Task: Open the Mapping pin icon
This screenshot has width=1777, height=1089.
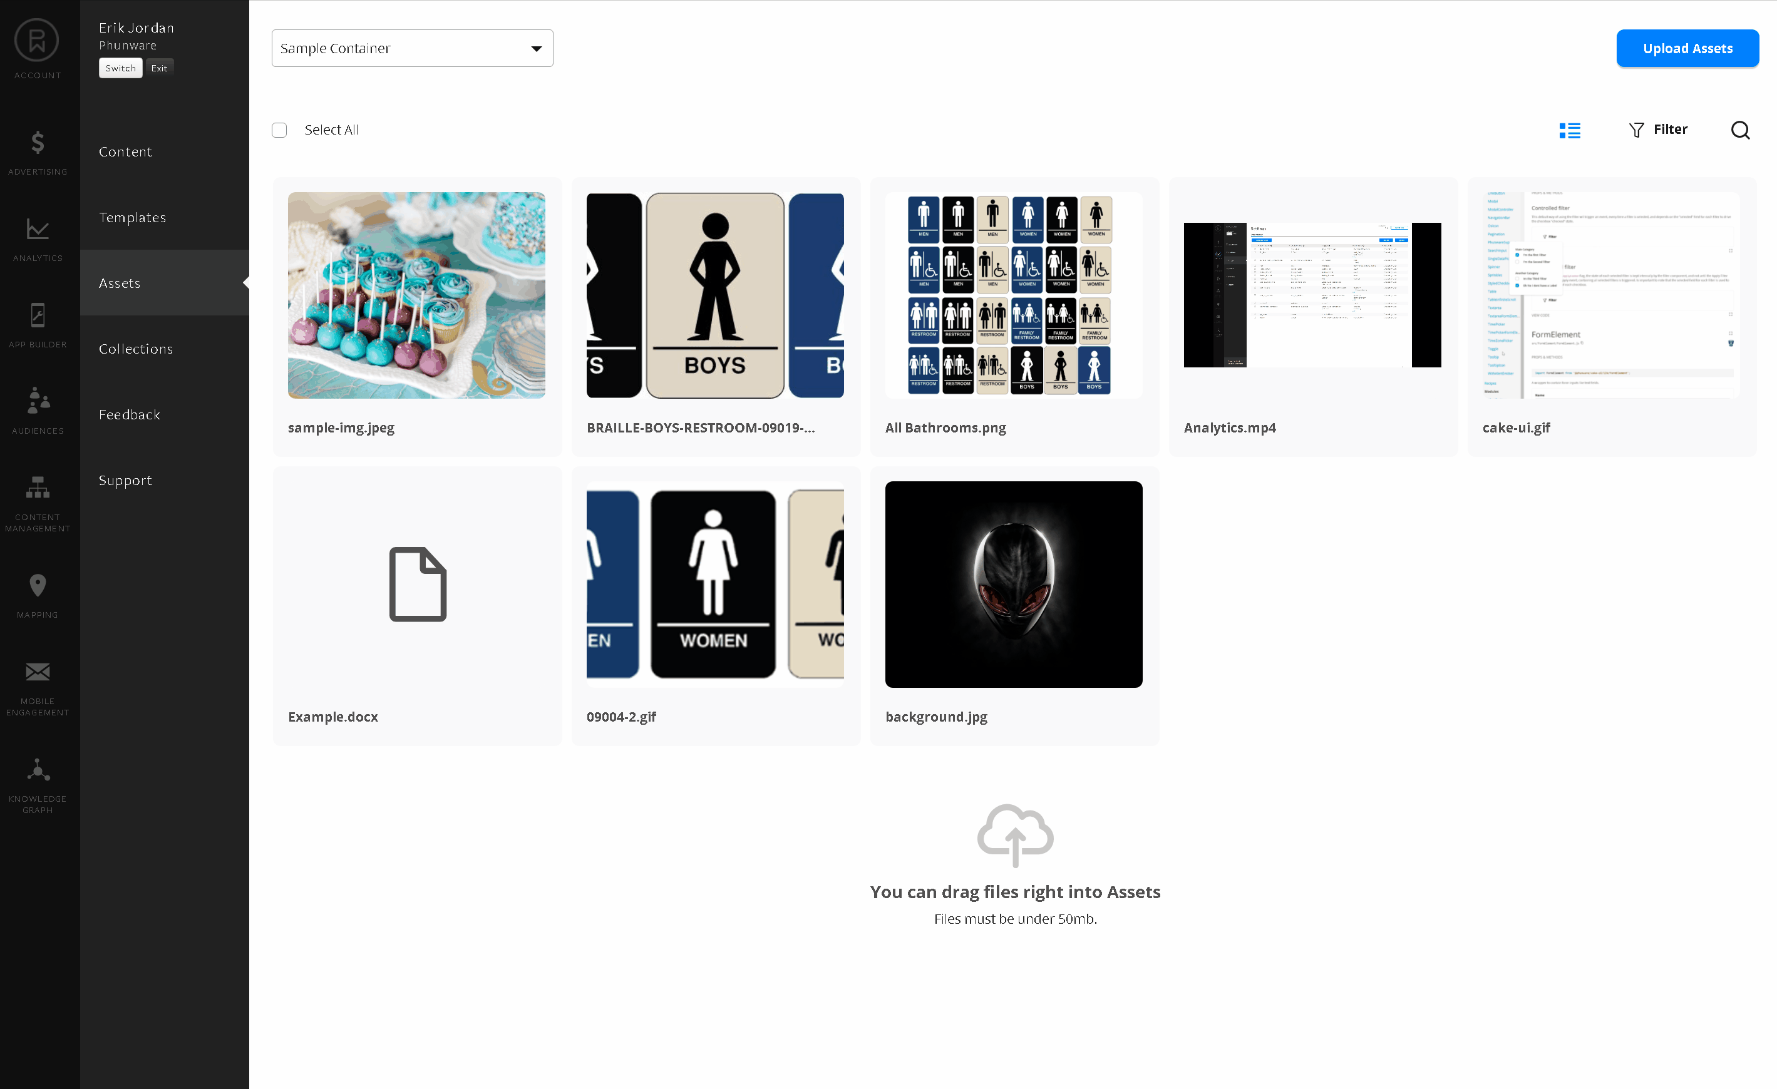Action: click(x=38, y=585)
